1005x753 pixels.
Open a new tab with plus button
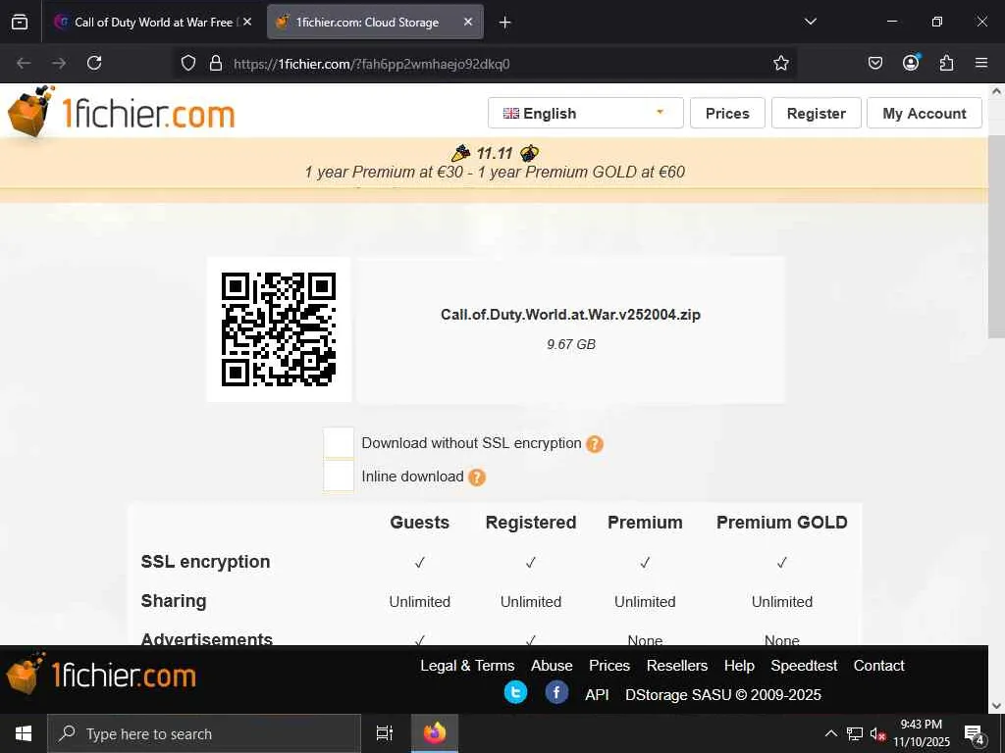pyautogui.click(x=505, y=23)
